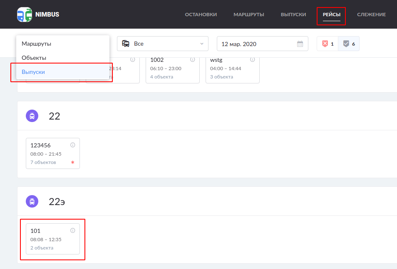Go to the 'Маршруты' top navigation tab

coord(248,15)
